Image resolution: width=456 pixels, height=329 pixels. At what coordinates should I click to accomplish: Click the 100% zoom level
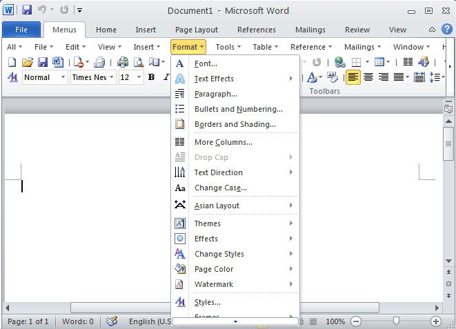coord(335,321)
